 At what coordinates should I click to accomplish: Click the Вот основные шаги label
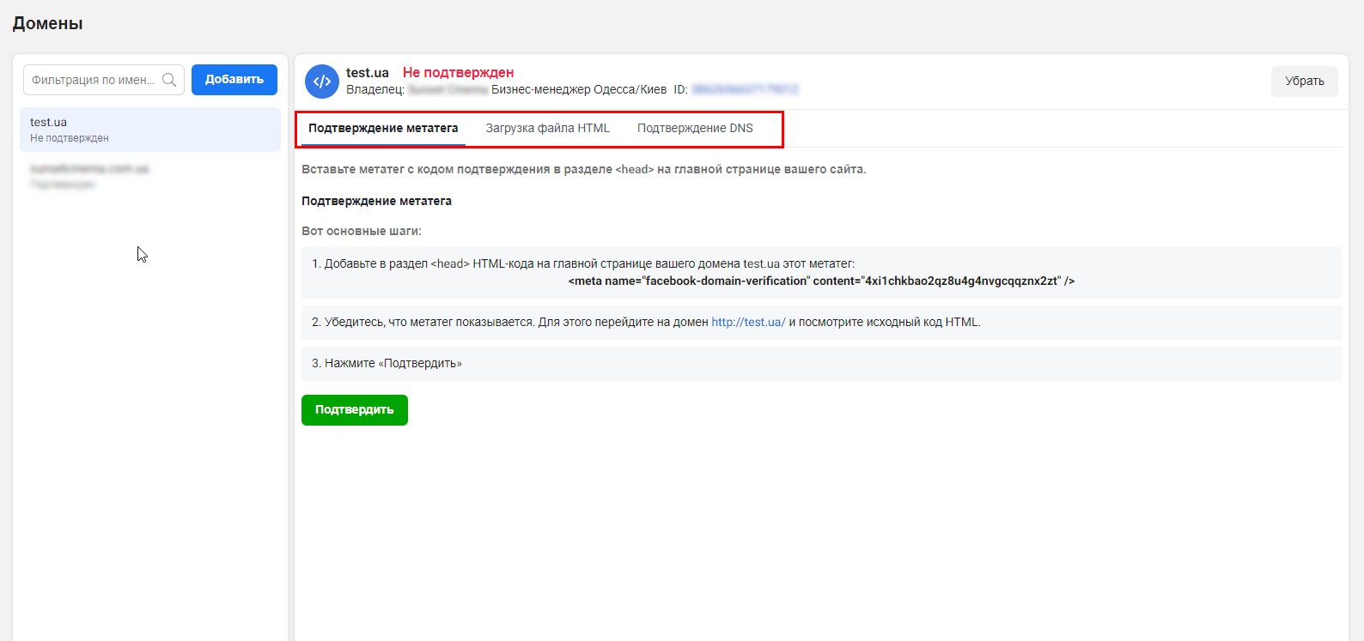(x=362, y=232)
